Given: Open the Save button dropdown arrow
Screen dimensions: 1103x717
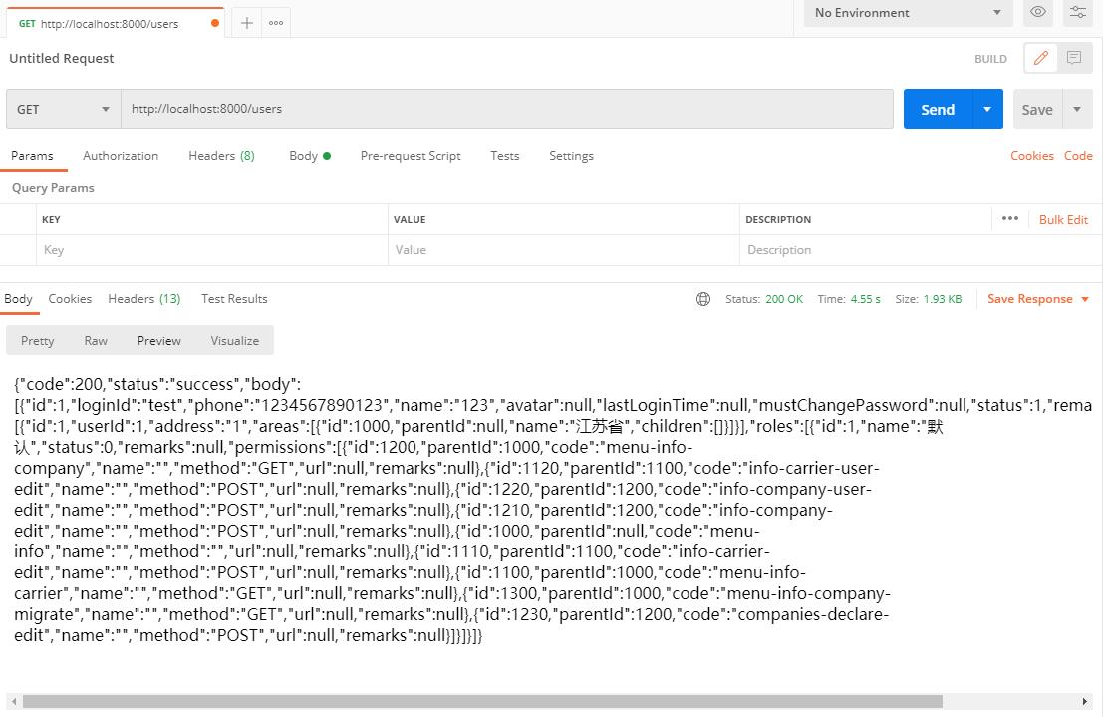Looking at the screenshot, I should (1077, 109).
